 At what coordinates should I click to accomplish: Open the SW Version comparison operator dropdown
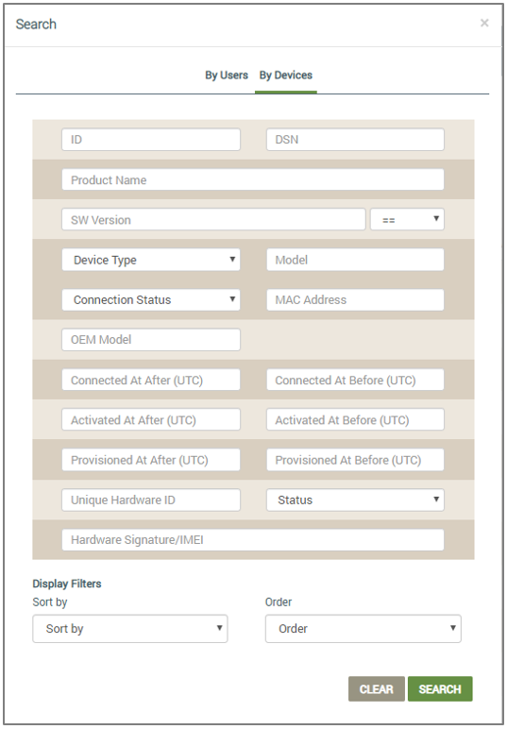coord(407,219)
